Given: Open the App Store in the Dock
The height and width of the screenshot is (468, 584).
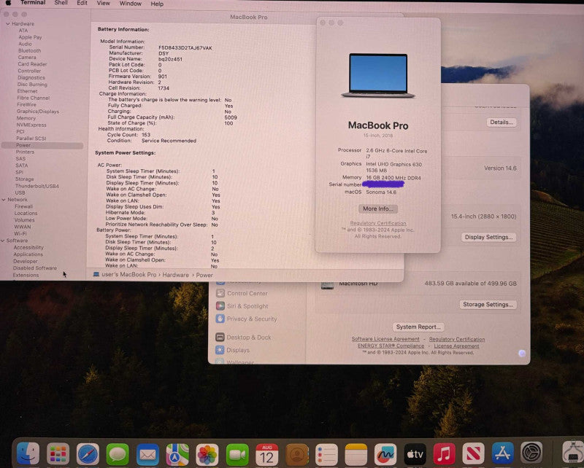Looking at the screenshot, I should [x=503, y=454].
